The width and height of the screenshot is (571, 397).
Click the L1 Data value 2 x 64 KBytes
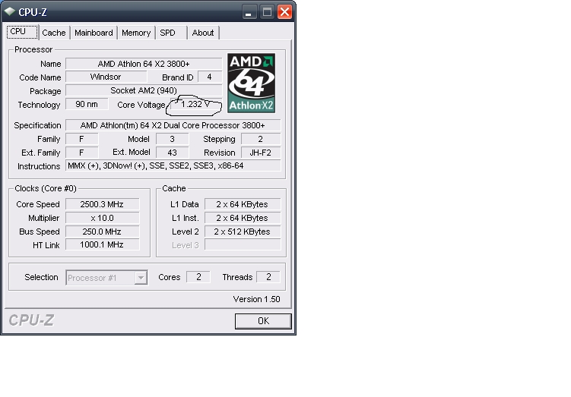tap(243, 204)
